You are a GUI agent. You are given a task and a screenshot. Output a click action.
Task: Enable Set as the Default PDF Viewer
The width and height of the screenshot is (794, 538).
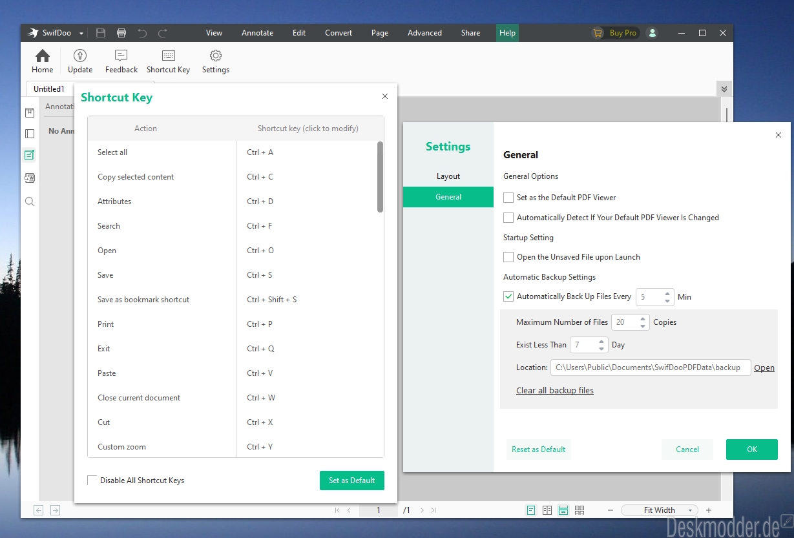(508, 198)
